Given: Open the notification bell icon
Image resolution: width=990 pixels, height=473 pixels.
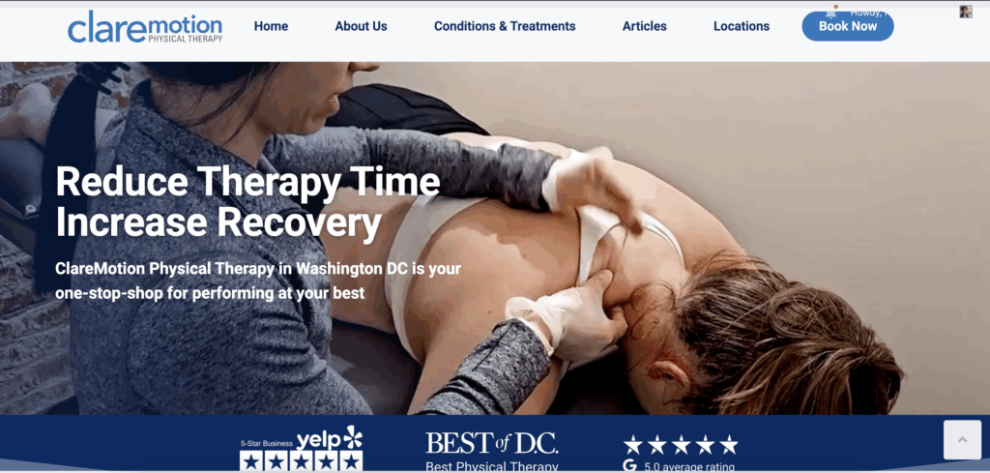Looking at the screenshot, I should 830,12.
